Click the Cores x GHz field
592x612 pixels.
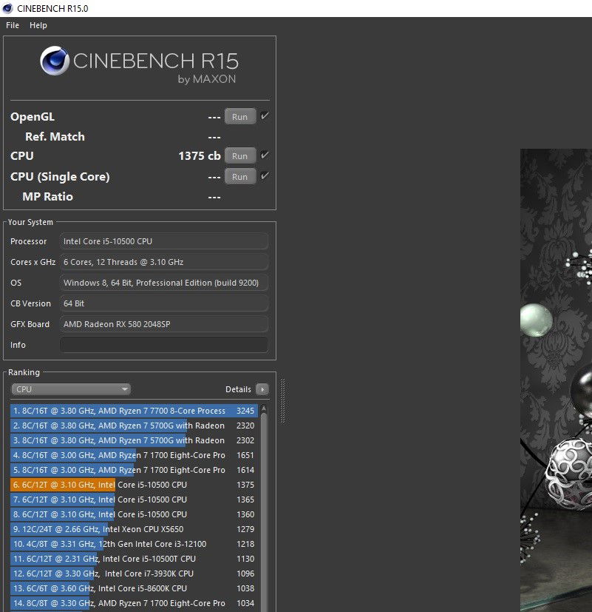[x=164, y=262]
